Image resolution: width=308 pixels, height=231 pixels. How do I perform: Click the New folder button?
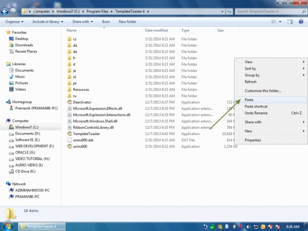127,22
